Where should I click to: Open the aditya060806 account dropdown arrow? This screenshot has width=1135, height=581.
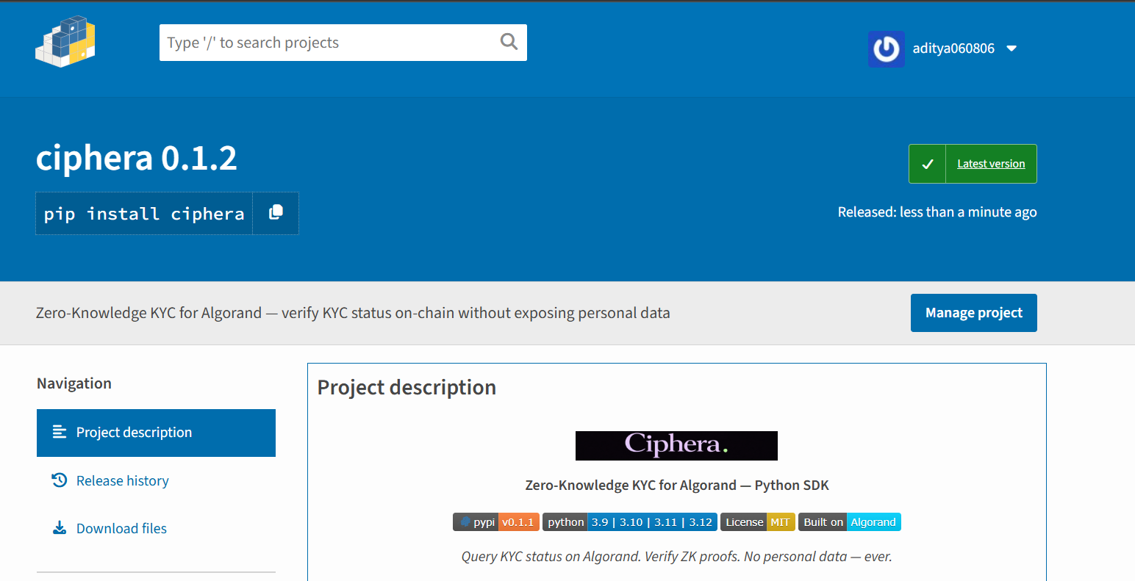click(x=1012, y=48)
